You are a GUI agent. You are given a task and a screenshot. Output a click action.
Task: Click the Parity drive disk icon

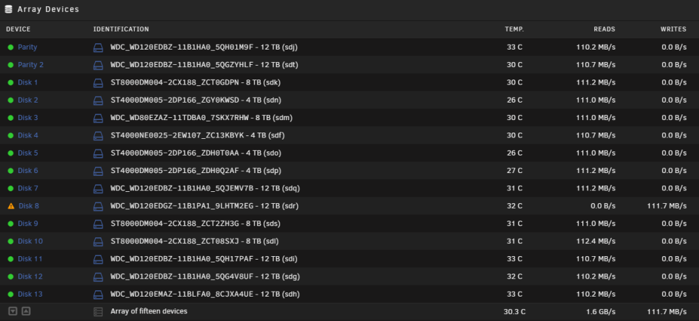[98, 47]
